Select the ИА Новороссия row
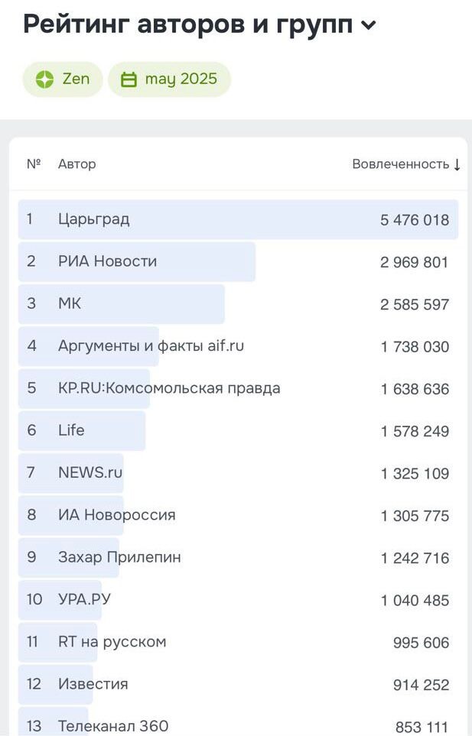Image resolution: width=472 pixels, height=736 pixels. (238, 515)
